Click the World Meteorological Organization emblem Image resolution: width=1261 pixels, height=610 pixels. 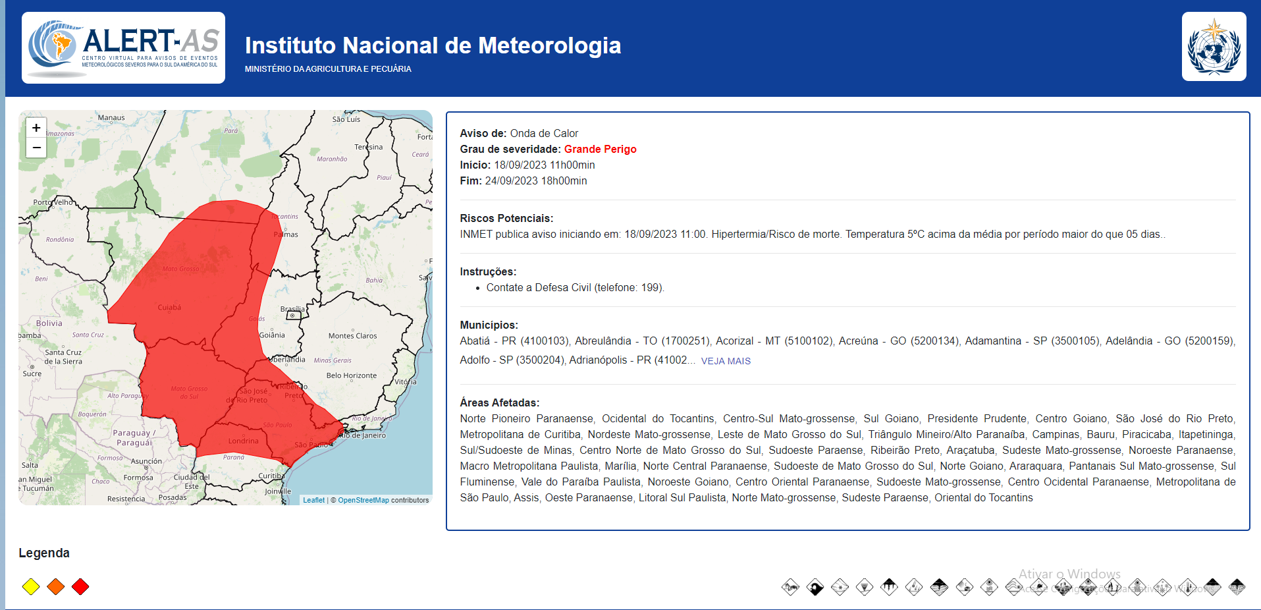pos(1214,46)
